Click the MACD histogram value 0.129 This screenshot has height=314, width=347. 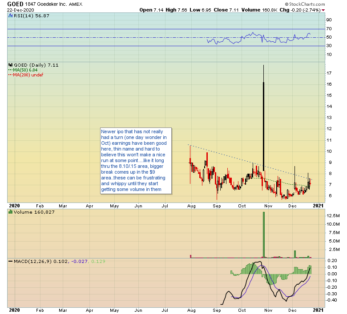98,261
